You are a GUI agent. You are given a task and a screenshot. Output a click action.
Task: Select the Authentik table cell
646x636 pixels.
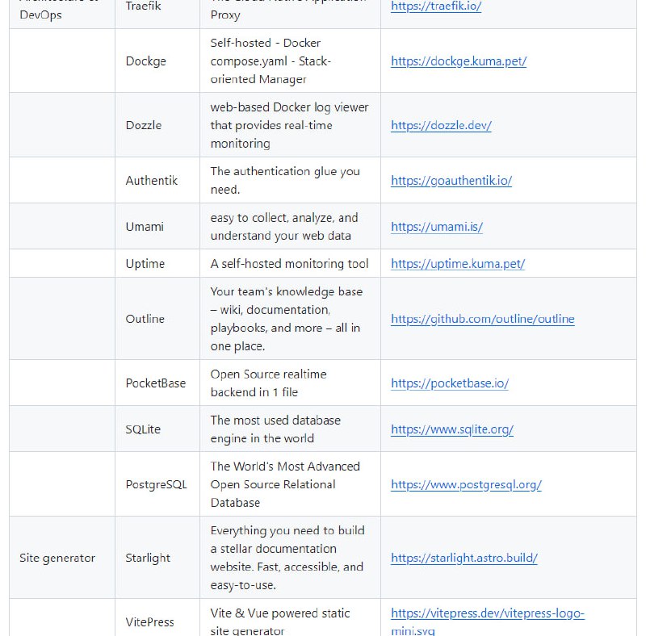pos(152,180)
